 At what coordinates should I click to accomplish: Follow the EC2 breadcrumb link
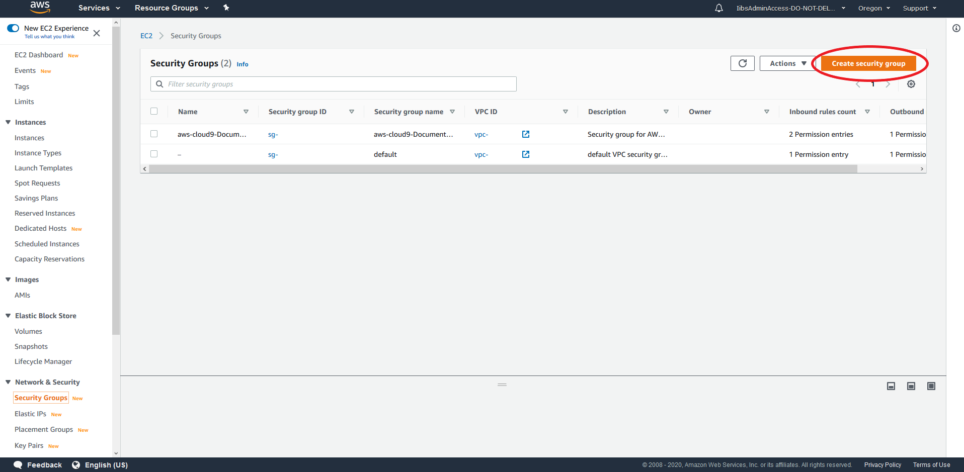pyautogui.click(x=146, y=35)
